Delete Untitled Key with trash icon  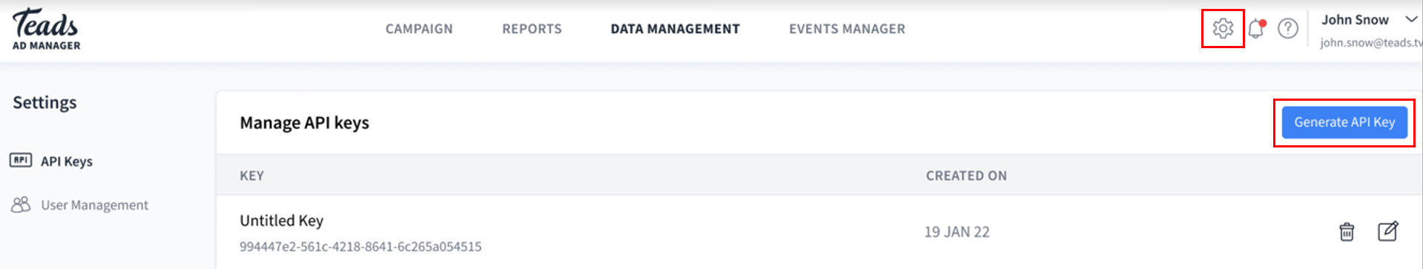pyautogui.click(x=1347, y=232)
